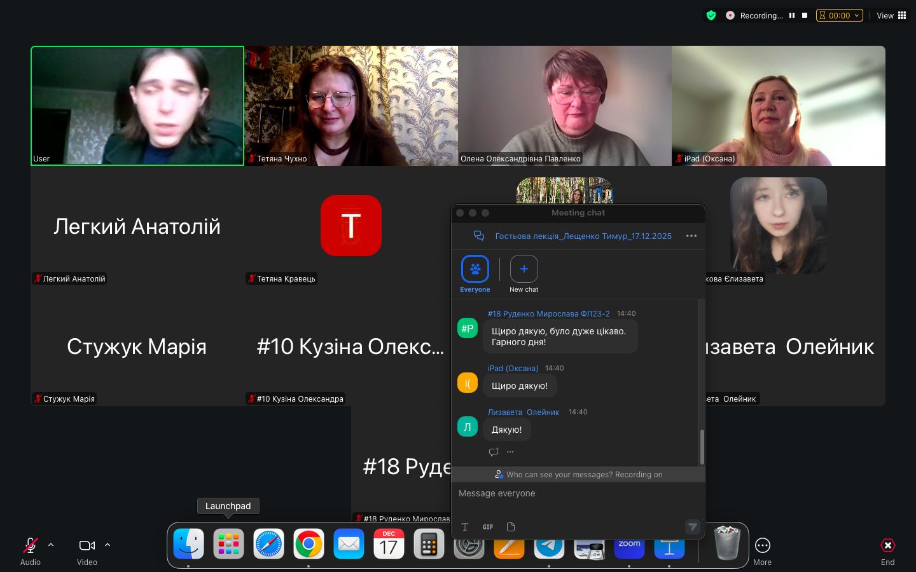This screenshot has width=916, height=572.
Task: Click the Message everyone input field
Action: [578, 494]
